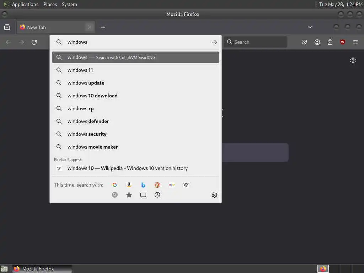364x273 pixels.
Task: Pick the 'windows update' suggestion
Action: tap(135, 83)
